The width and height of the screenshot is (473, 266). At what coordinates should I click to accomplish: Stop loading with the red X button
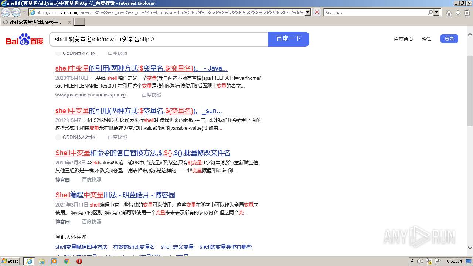tap(317, 12)
